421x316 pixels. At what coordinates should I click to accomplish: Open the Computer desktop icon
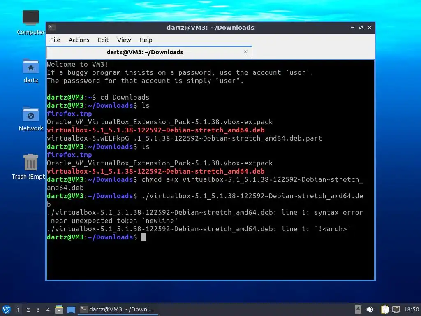(x=30, y=23)
